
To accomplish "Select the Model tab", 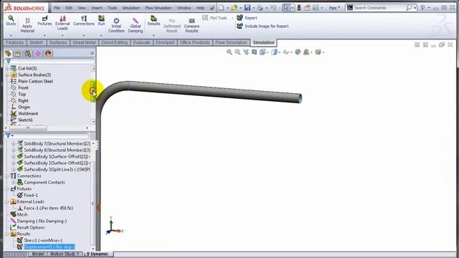I will coord(37,254).
